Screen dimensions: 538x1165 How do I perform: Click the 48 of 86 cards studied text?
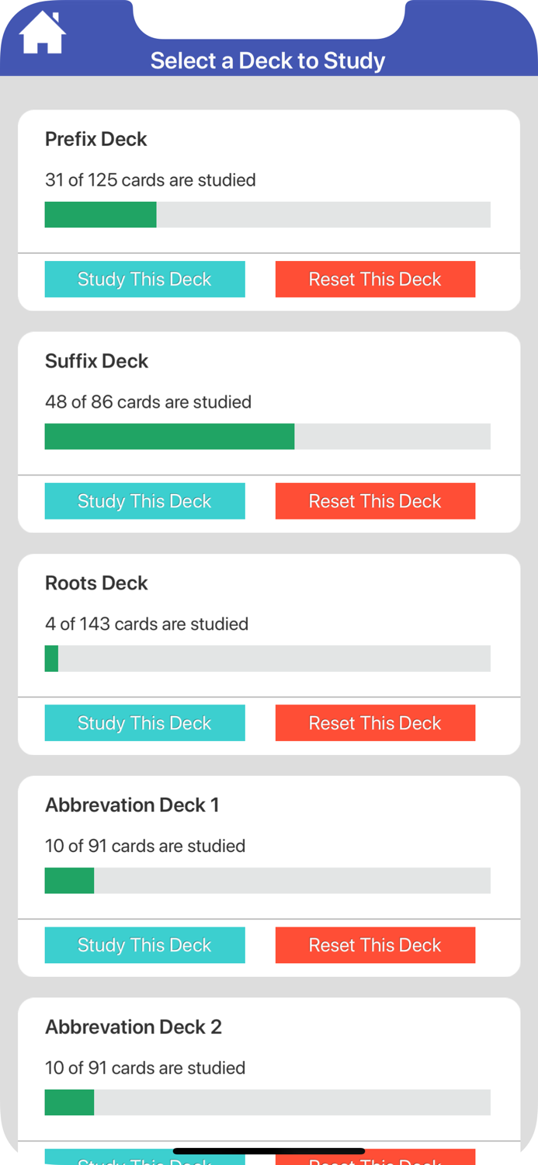click(x=148, y=402)
